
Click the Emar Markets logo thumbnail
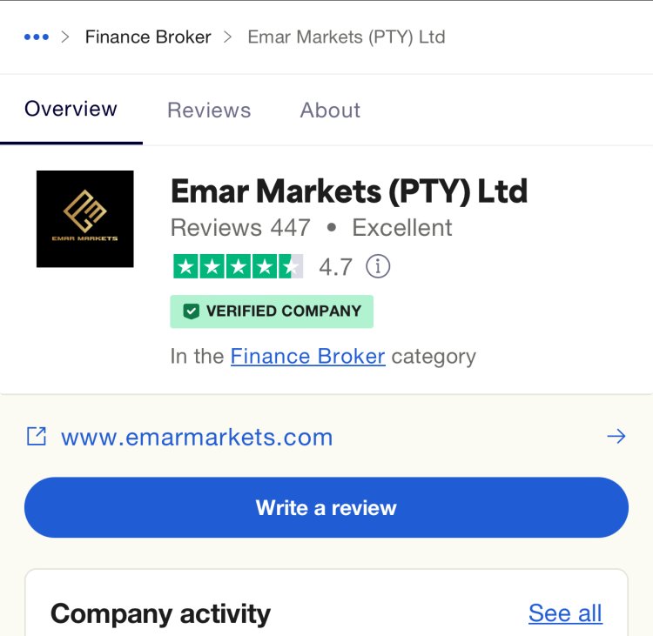85,219
